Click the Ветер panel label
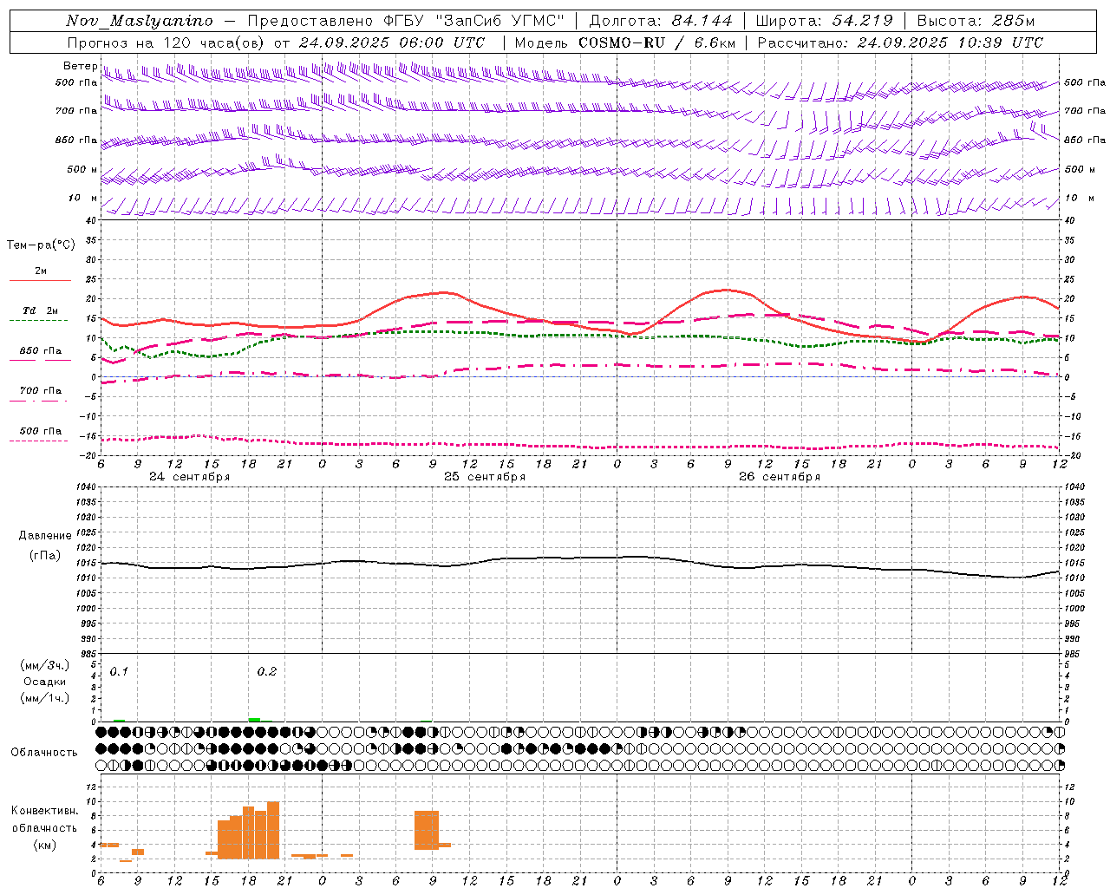This screenshot has height=888, width=1110. point(81,66)
